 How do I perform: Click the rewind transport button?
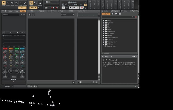click(x=63, y=8)
